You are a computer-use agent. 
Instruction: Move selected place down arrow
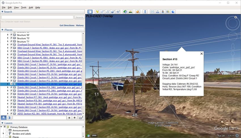tap(75, 118)
